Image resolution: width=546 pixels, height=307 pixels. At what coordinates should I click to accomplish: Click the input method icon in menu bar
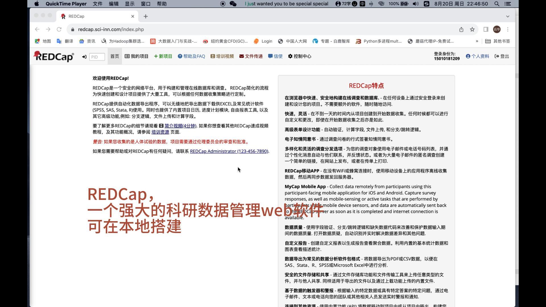click(x=362, y=4)
